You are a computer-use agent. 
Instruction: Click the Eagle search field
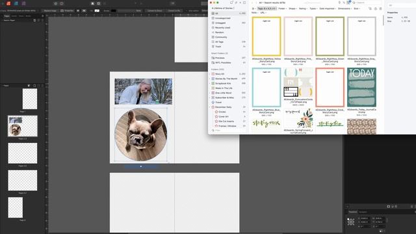pyautogui.click(x=366, y=3)
